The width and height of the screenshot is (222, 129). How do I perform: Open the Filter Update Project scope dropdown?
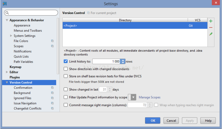pyautogui.click(x=132, y=97)
